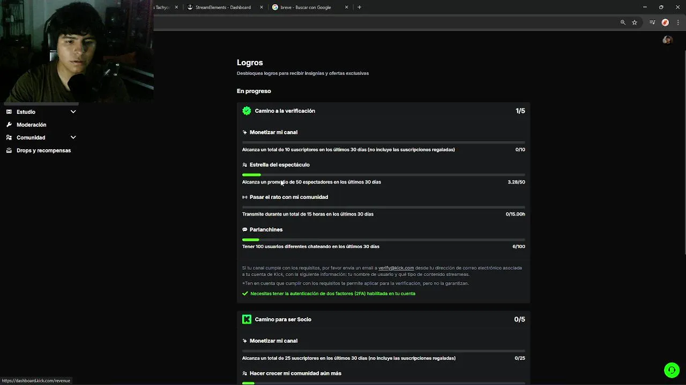
Task: Expand the Estudio section chevron
Action: tap(73, 112)
